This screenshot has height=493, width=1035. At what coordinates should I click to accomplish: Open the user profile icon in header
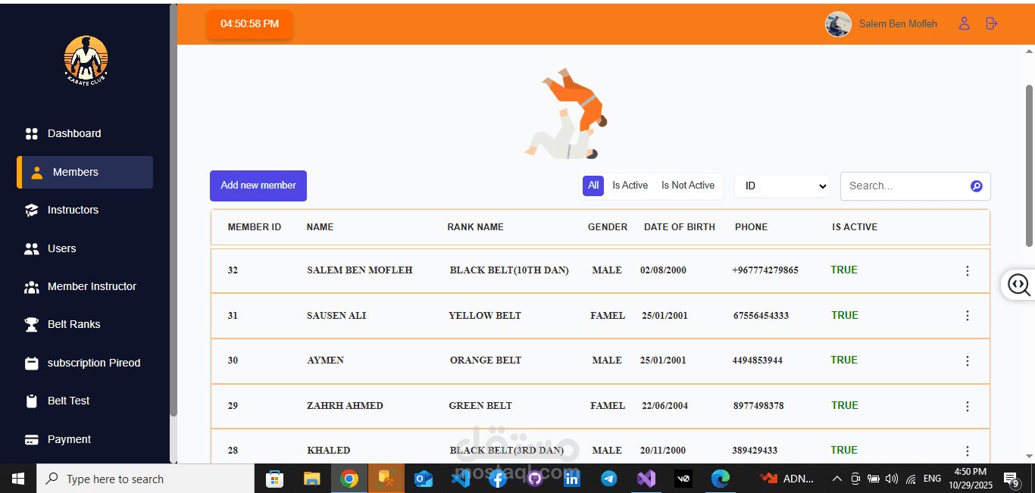coord(965,23)
